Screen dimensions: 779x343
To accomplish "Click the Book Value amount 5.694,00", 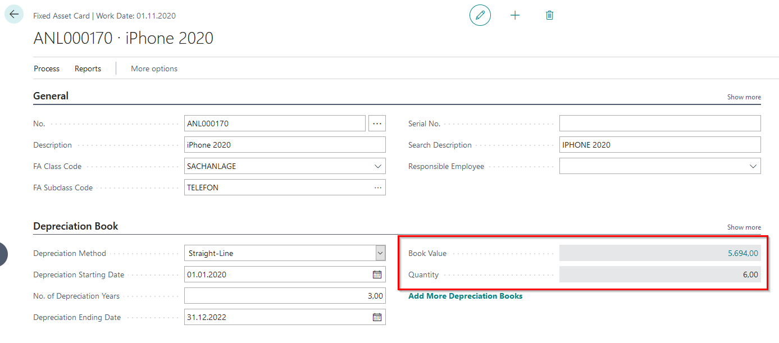I will (x=742, y=253).
